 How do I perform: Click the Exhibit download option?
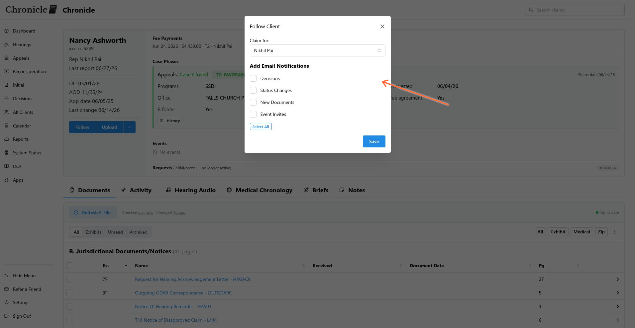[558, 232]
